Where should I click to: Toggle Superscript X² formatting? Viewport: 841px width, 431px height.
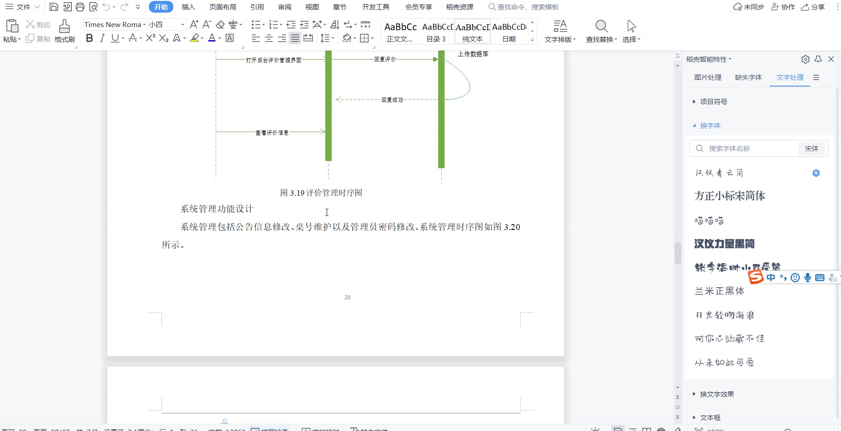click(151, 38)
